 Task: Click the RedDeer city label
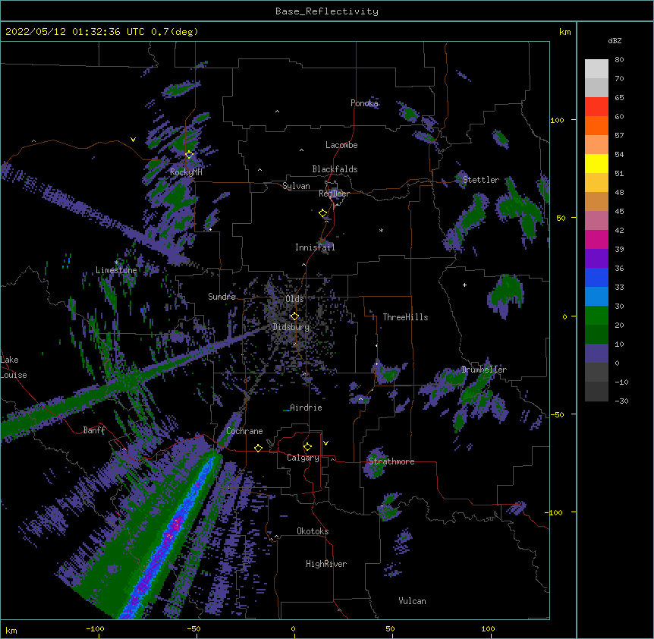[334, 194]
